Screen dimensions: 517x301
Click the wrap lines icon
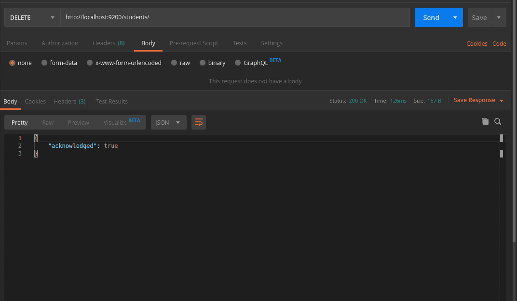coord(198,122)
